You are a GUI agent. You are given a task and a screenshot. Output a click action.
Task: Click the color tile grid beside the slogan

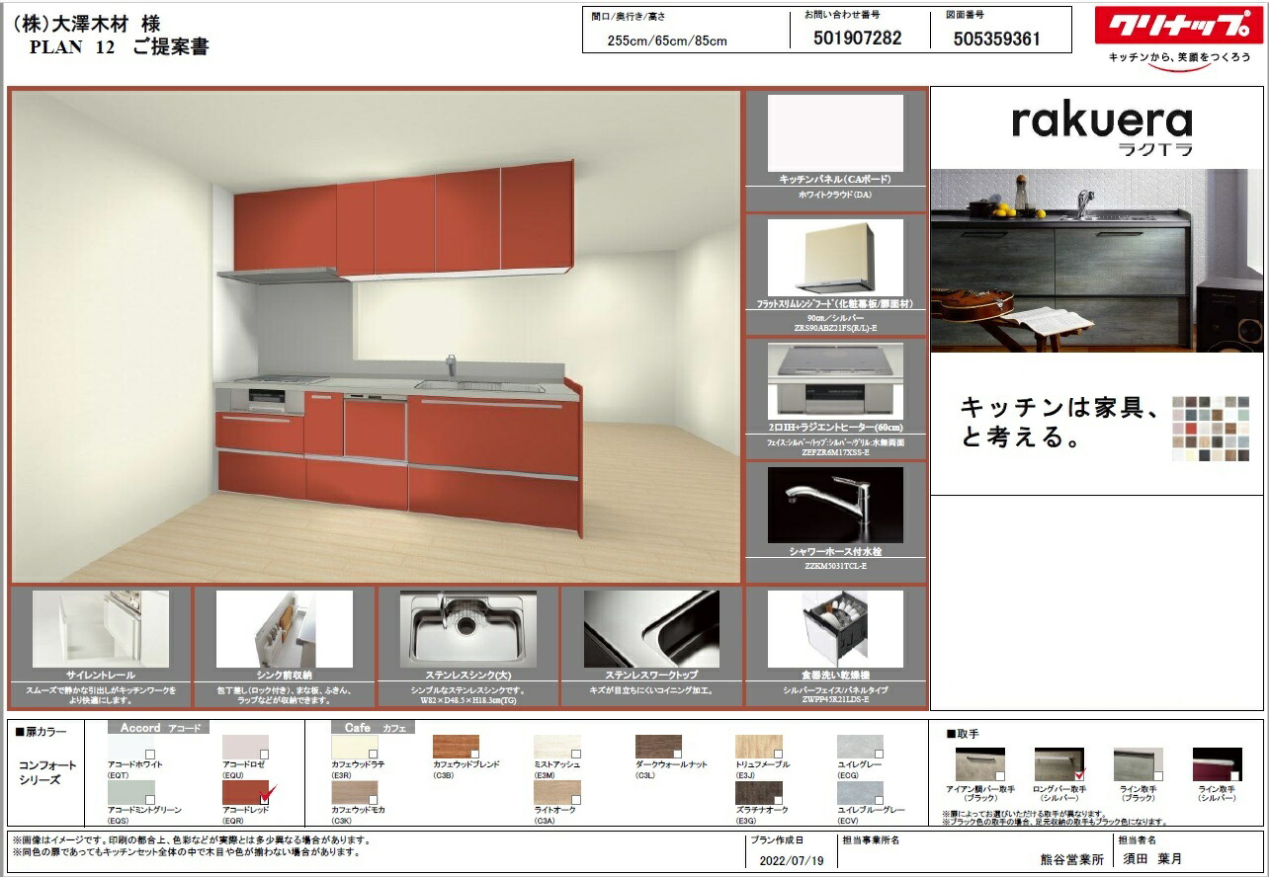tap(1211, 429)
